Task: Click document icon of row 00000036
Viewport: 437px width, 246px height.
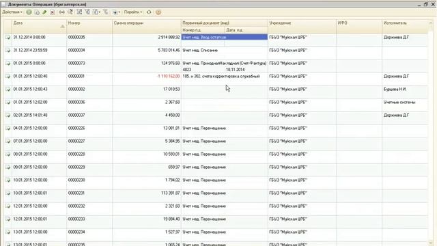Action: tap(8, 102)
